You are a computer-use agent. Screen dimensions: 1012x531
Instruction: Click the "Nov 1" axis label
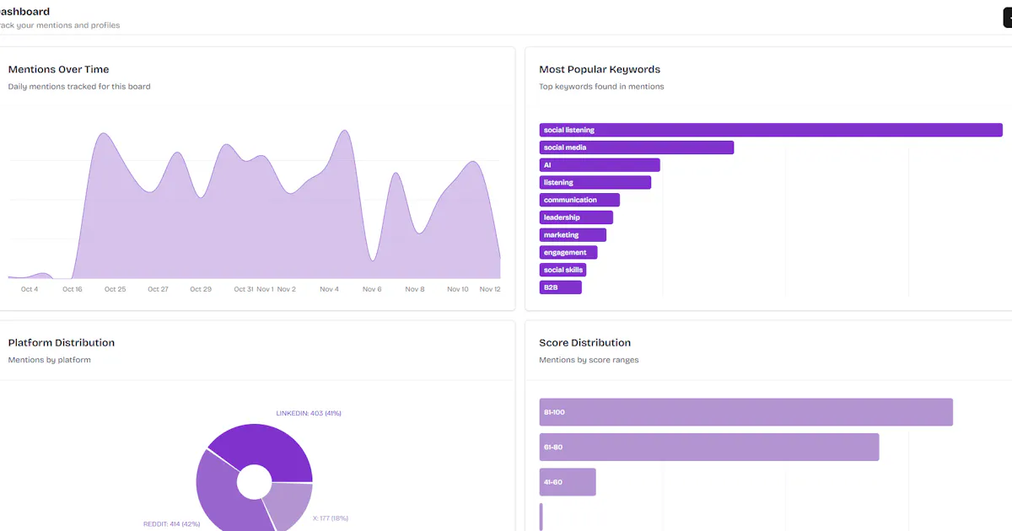265,289
